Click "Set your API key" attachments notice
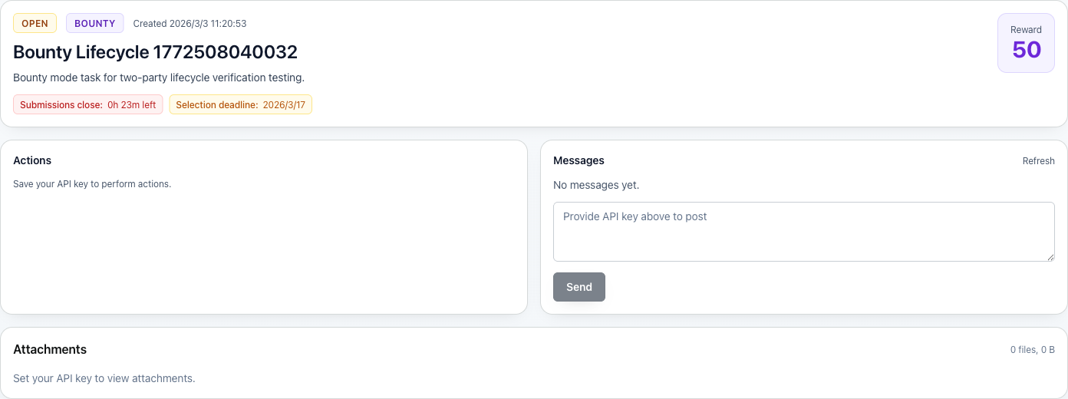Image resolution: width=1068 pixels, height=399 pixels. [x=104, y=378]
